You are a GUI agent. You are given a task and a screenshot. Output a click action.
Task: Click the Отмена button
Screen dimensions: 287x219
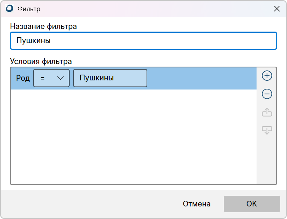196,204
